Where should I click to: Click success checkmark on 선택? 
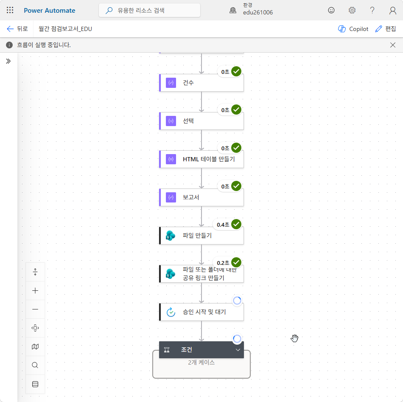tap(236, 110)
